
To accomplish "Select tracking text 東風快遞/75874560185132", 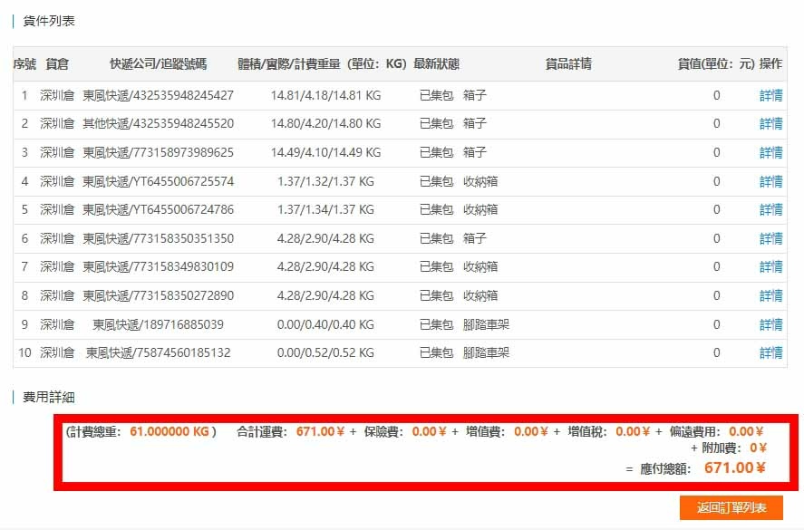I will (158, 352).
